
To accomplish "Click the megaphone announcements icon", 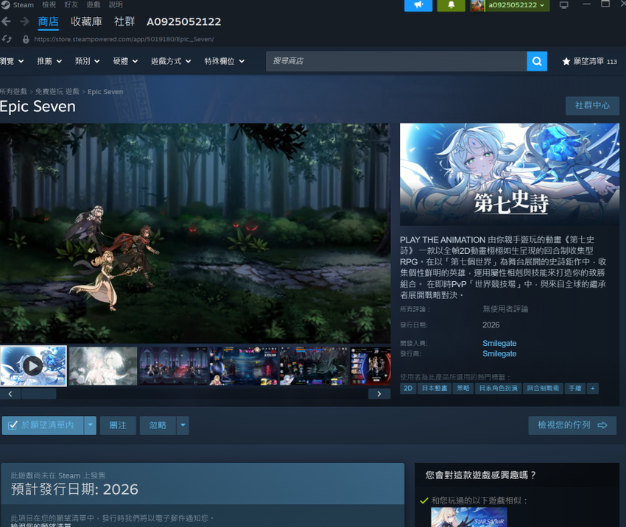I will point(418,5).
